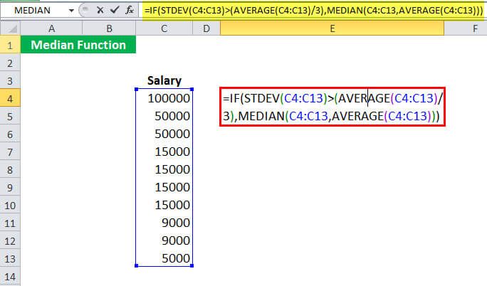Image resolution: width=487 pixels, height=286 pixels.
Task: Select column F header
Action: (466, 28)
